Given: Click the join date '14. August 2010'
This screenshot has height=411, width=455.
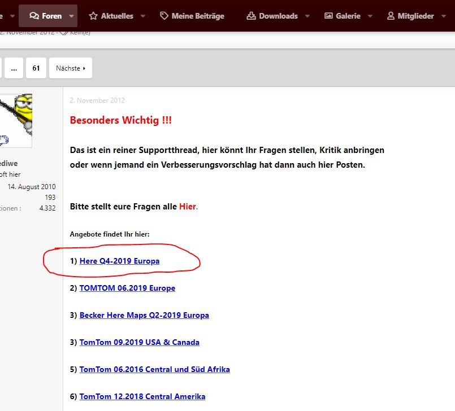Looking at the screenshot, I should [32, 187].
